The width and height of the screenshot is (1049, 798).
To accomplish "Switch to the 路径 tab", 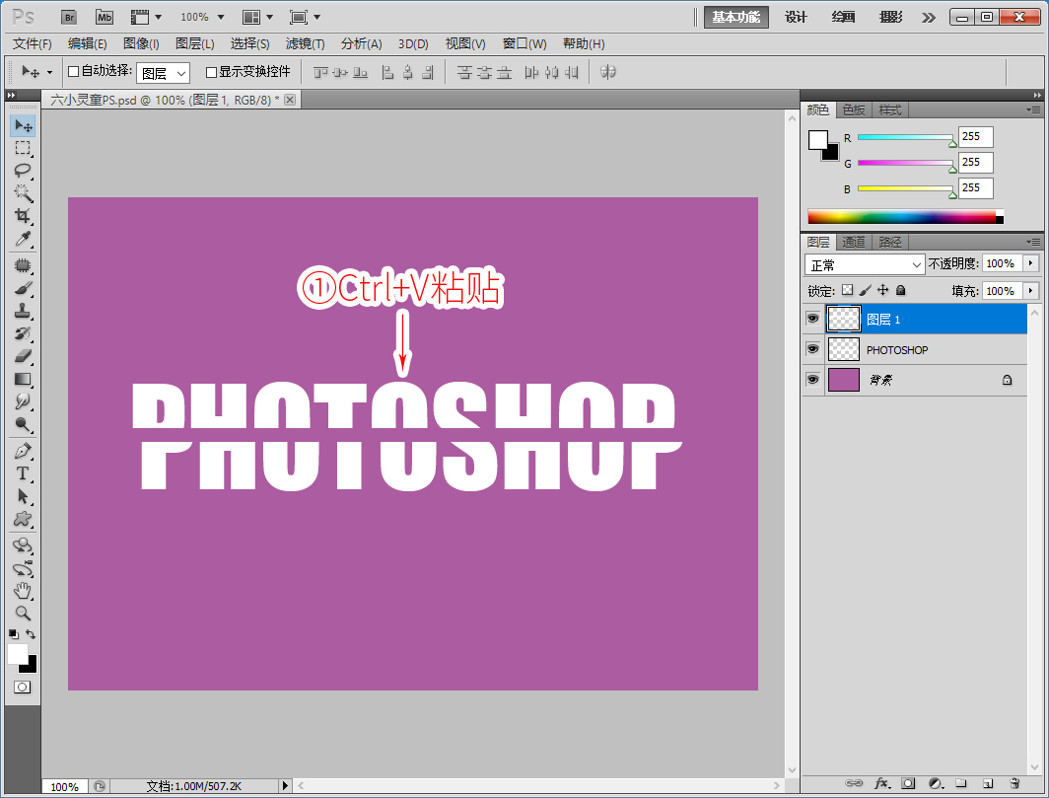I will tap(889, 243).
